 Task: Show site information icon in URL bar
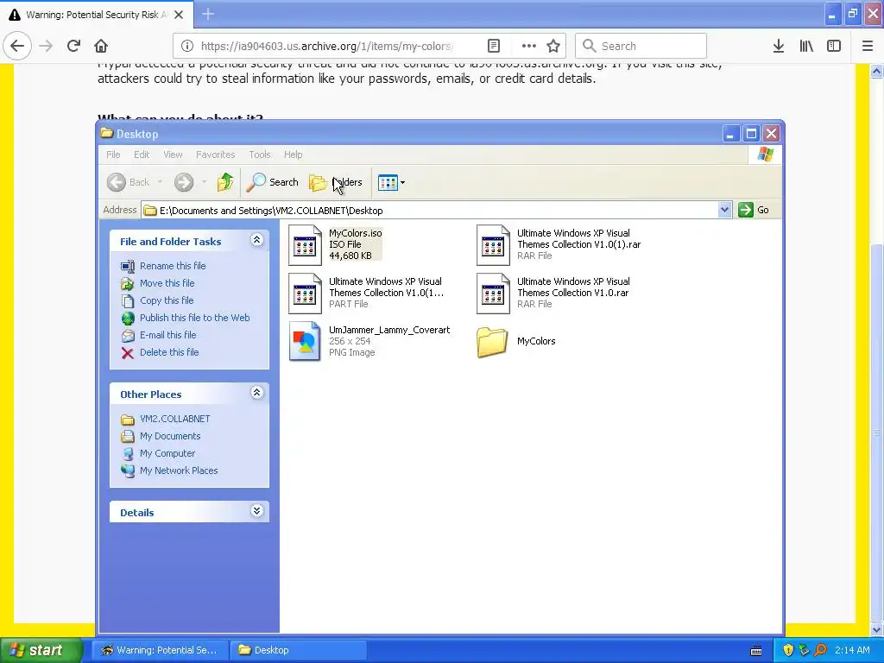click(x=187, y=47)
